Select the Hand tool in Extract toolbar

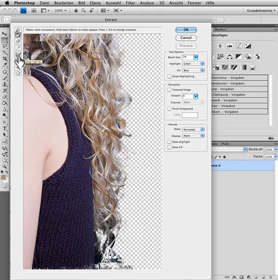18,73
